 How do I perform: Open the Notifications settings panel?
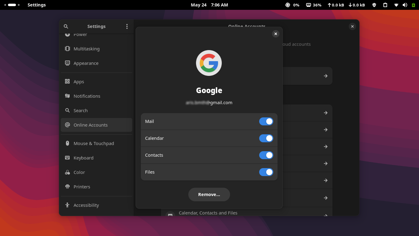tap(87, 96)
